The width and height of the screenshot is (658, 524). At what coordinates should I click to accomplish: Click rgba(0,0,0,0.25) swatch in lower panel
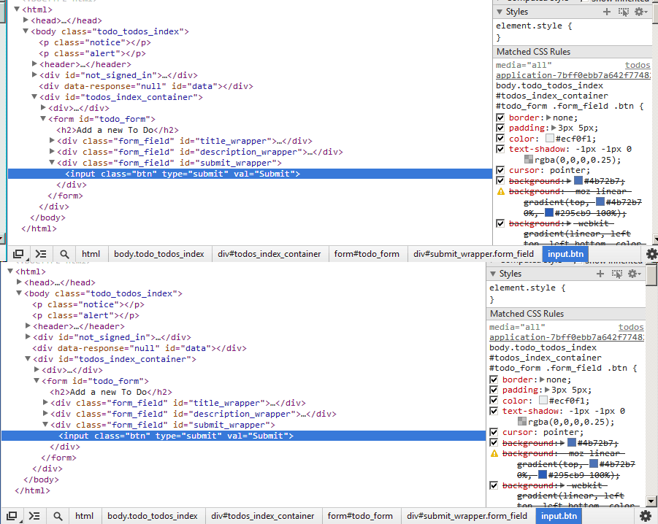[x=522, y=421]
